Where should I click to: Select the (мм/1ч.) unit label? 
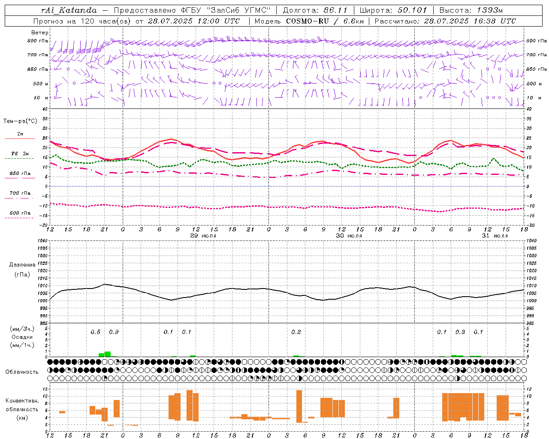pos(21,345)
